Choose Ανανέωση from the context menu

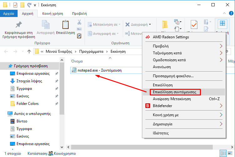(184, 67)
